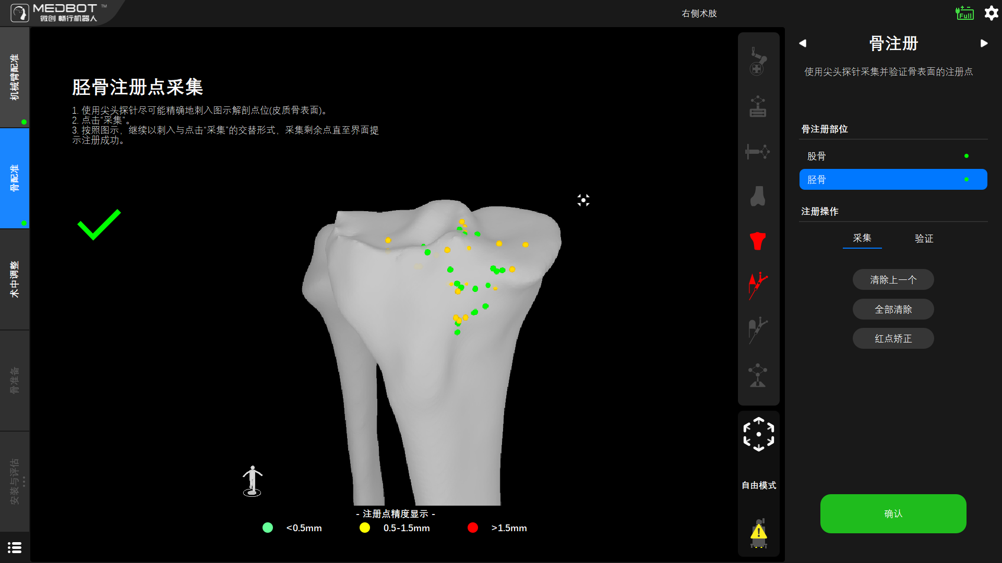Open the list menu icon at bottom left
This screenshot has width=1002, height=563.
[15, 547]
